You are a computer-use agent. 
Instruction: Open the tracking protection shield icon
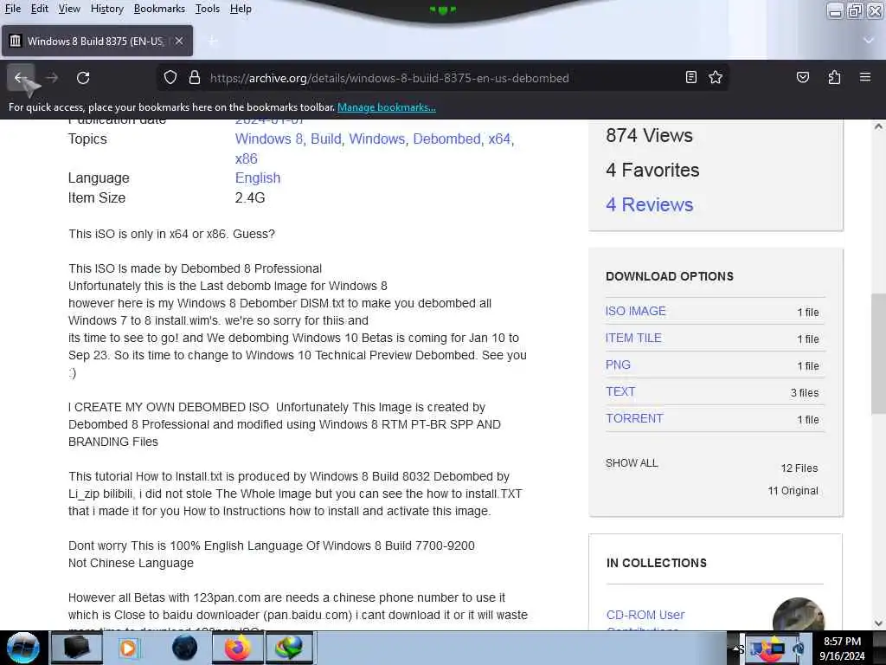[x=170, y=77]
